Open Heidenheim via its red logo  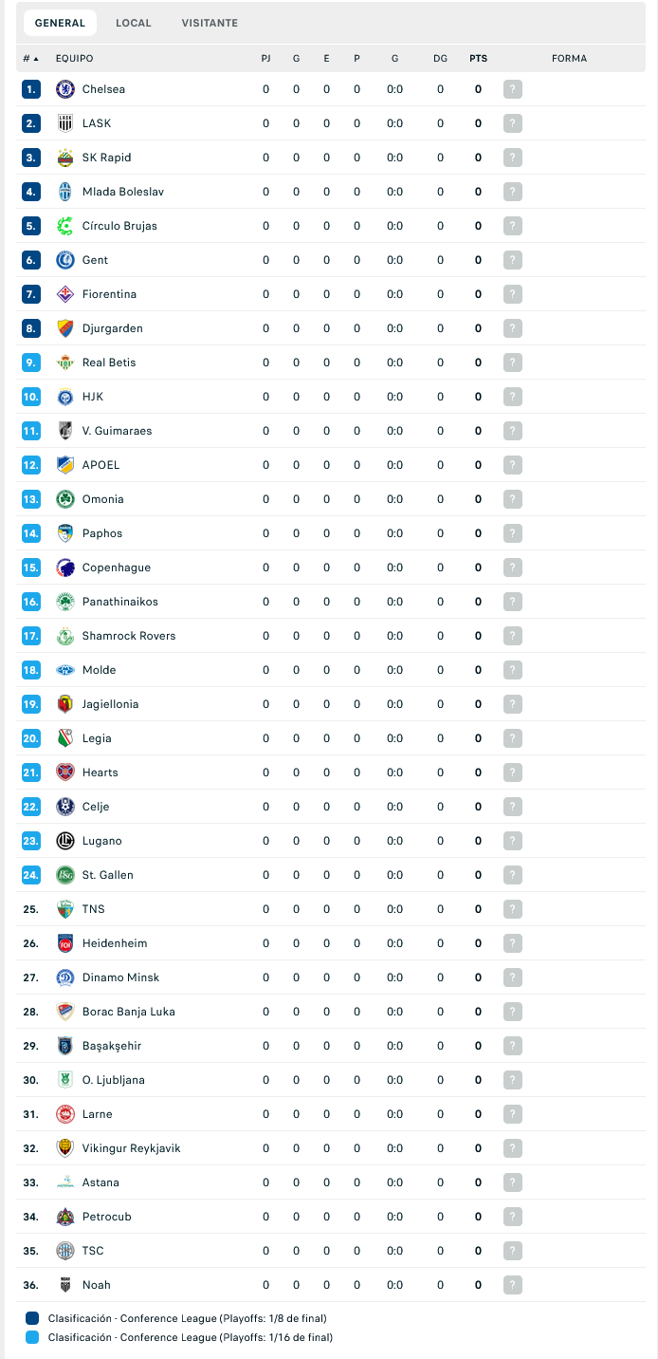[65, 943]
